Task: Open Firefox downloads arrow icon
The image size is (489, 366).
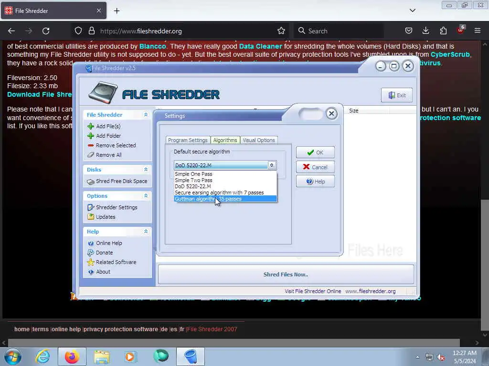Action: tap(425, 30)
